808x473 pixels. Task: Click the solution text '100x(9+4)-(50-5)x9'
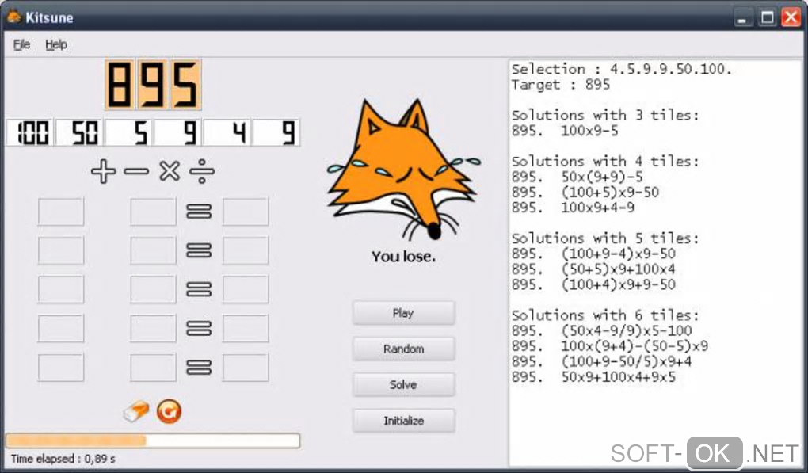[635, 345]
